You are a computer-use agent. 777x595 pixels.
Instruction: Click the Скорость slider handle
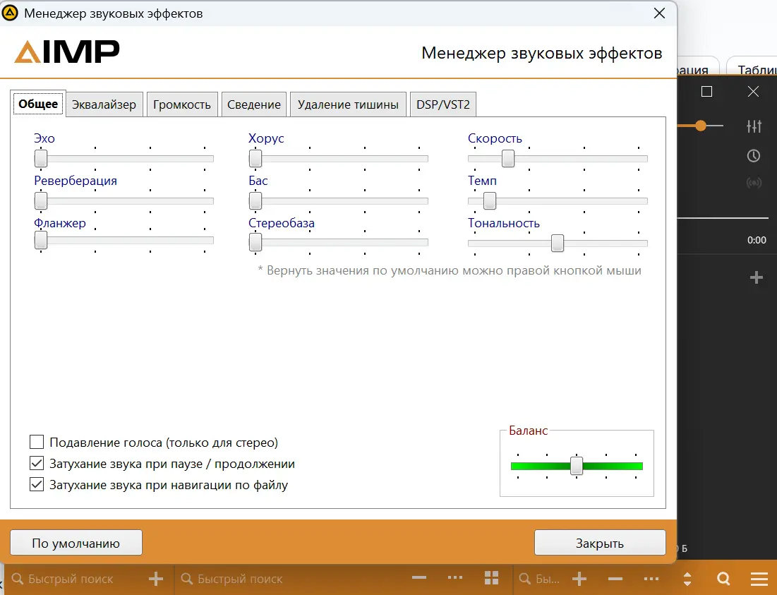(x=508, y=159)
